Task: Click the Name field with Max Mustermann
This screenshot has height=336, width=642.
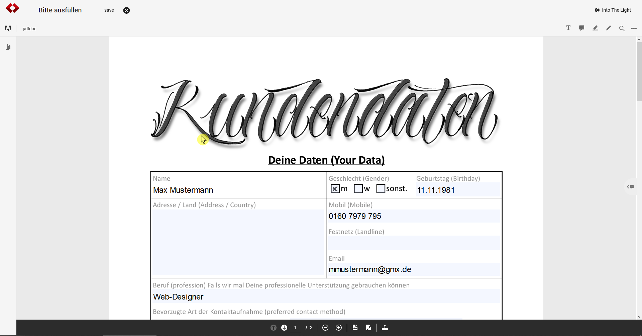Action: [238, 190]
